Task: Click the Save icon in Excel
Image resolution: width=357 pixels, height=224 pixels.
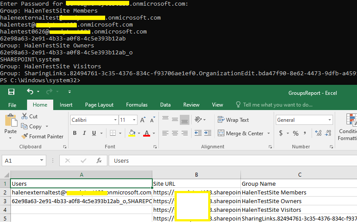Action: 11,92
